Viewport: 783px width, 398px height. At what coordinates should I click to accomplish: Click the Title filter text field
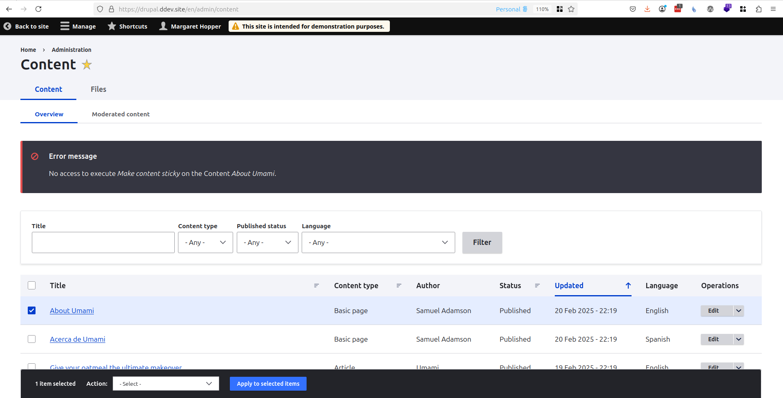click(103, 242)
